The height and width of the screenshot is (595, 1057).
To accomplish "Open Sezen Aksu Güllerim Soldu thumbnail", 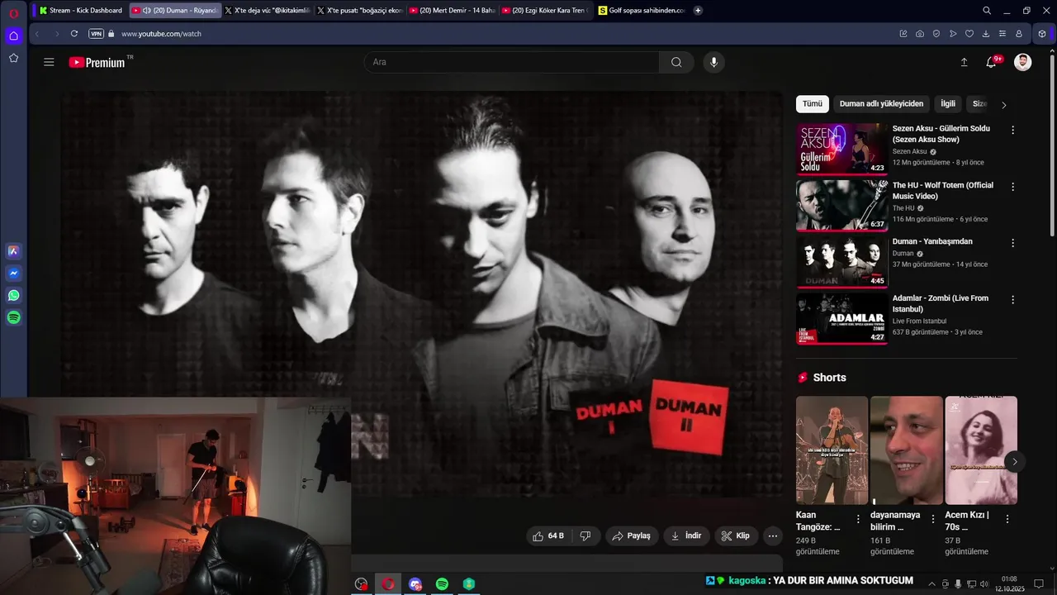I will tap(841, 149).
